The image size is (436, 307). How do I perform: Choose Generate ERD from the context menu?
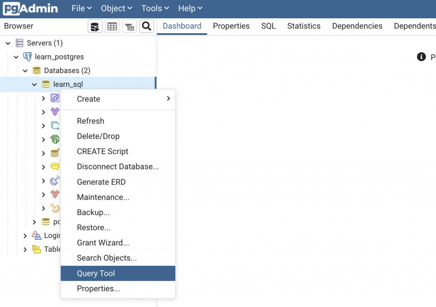[118, 182]
